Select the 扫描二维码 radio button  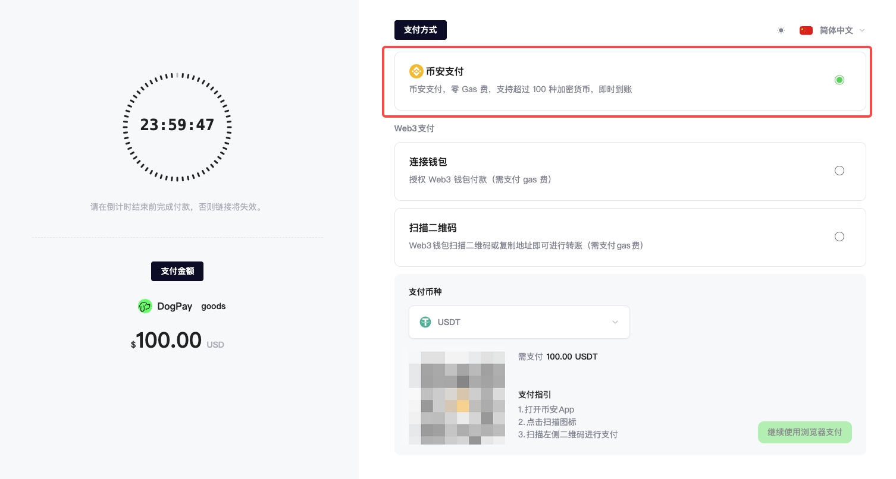839,237
